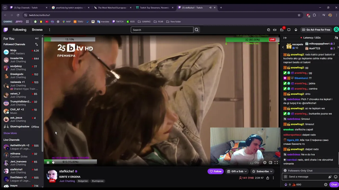Viewport: 339px width, 190px height.
Task: Collapse the chat panel arrow
Action: 285,38
